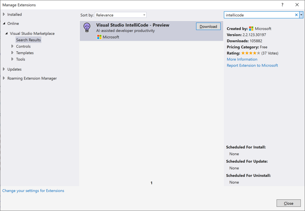
Task: Click the fourth rating star
Action: [254, 53]
